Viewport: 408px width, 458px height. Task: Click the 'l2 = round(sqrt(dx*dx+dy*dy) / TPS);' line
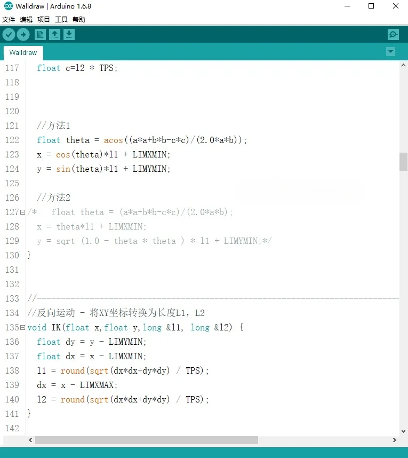point(123,400)
